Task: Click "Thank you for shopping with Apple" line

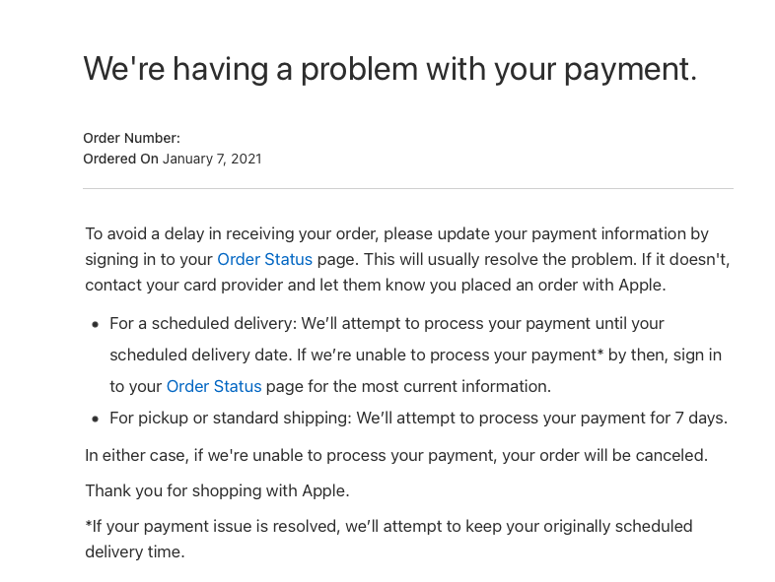Action: coord(217,490)
